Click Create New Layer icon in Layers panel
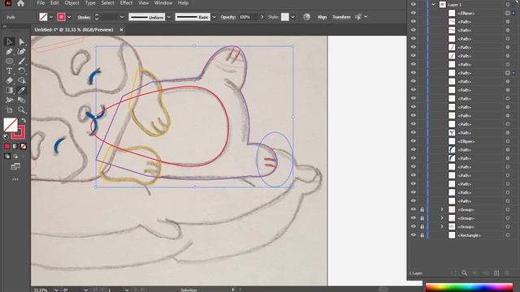520x292 pixels. (496, 273)
